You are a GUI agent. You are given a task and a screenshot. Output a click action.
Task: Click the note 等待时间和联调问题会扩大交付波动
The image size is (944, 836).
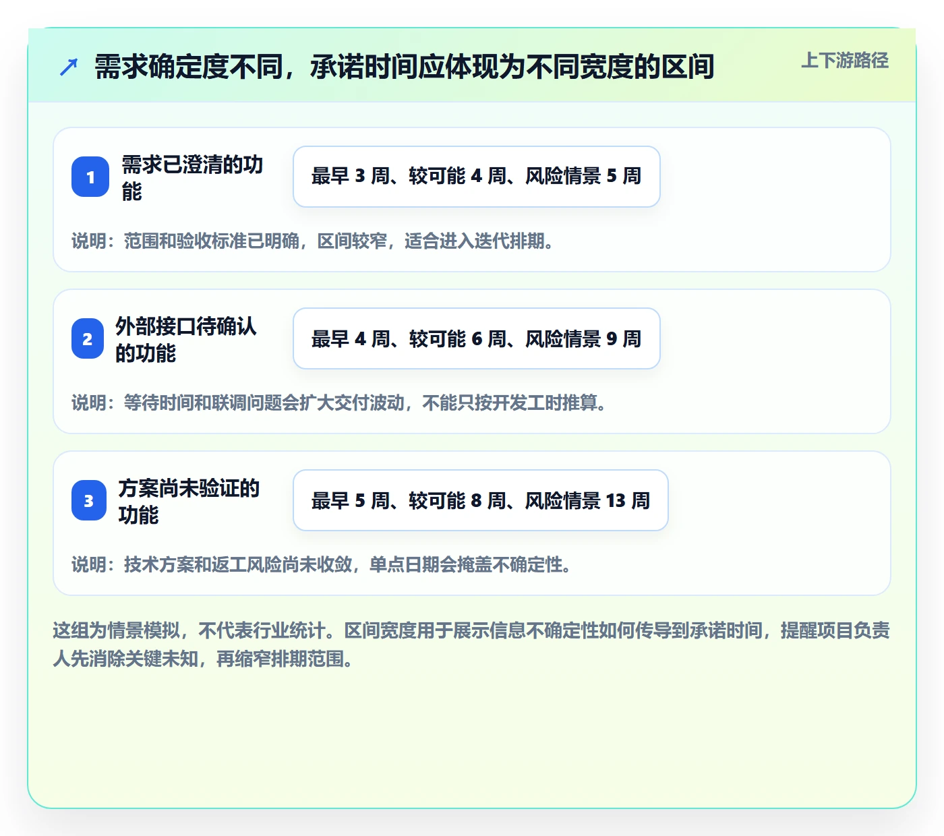[x=340, y=402]
